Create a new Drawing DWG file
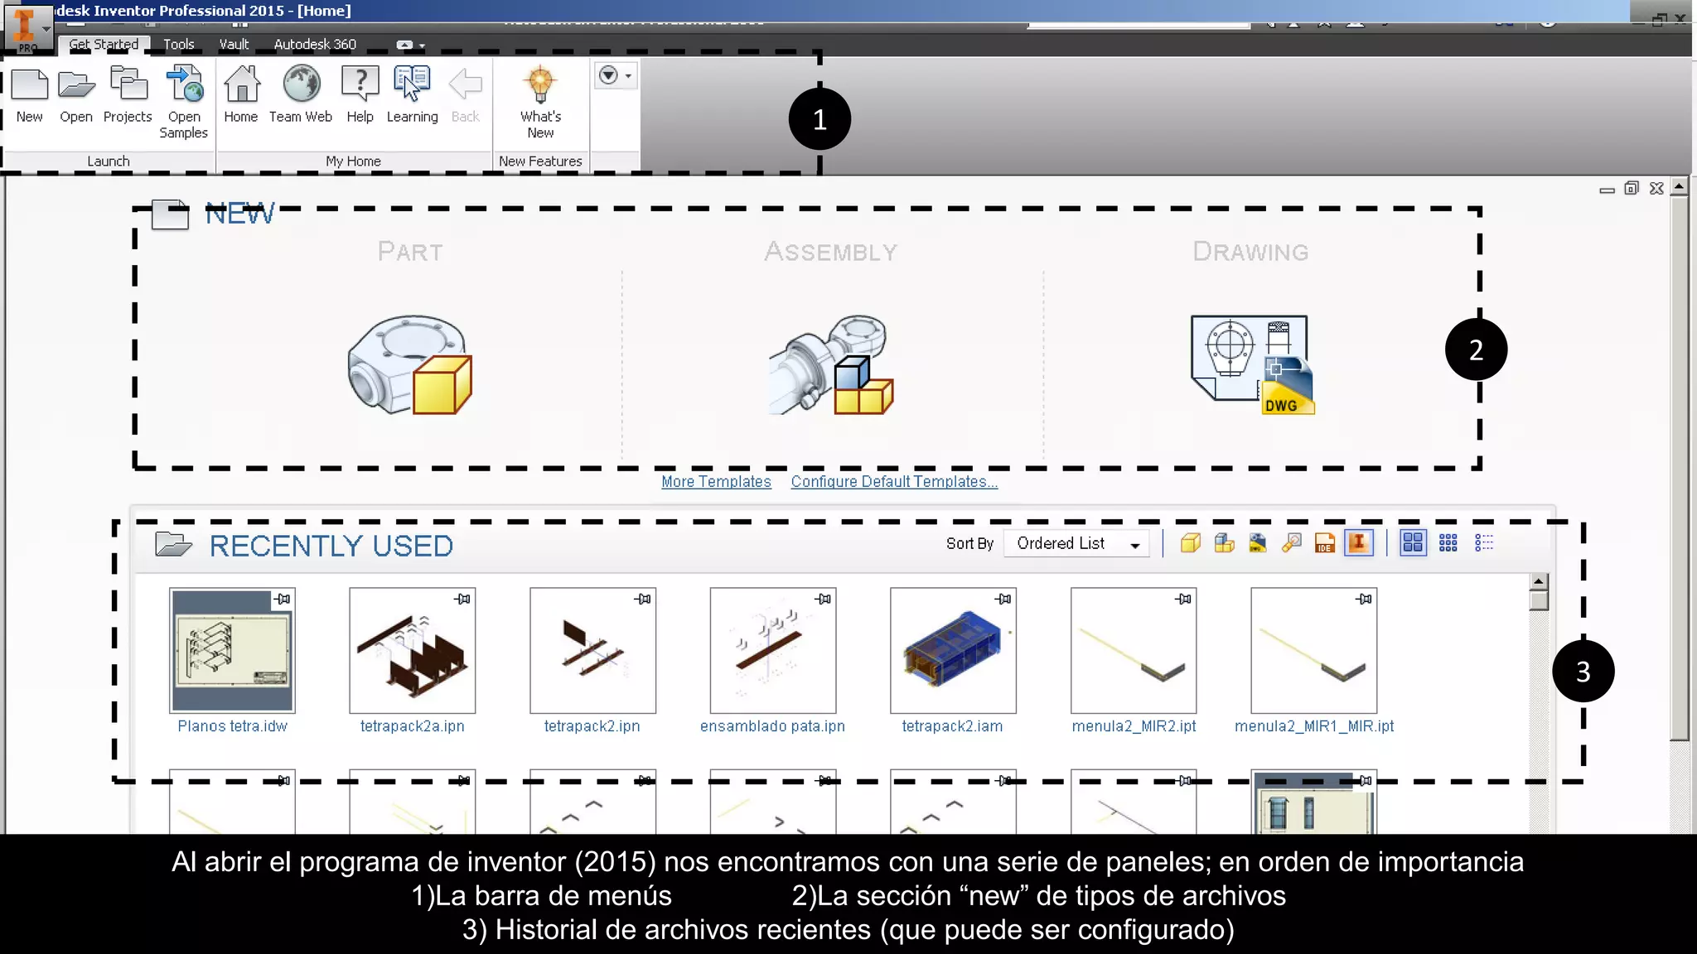Image resolution: width=1697 pixels, height=954 pixels. [1252, 364]
